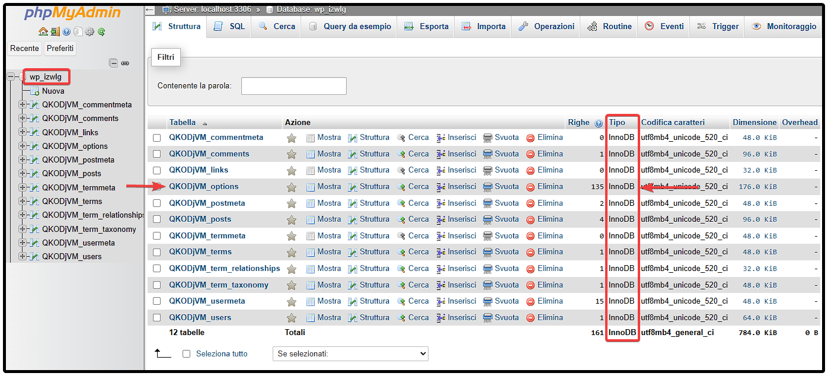
Task: Select checkbox for QKODjVM_comments table
Action: coord(157,154)
